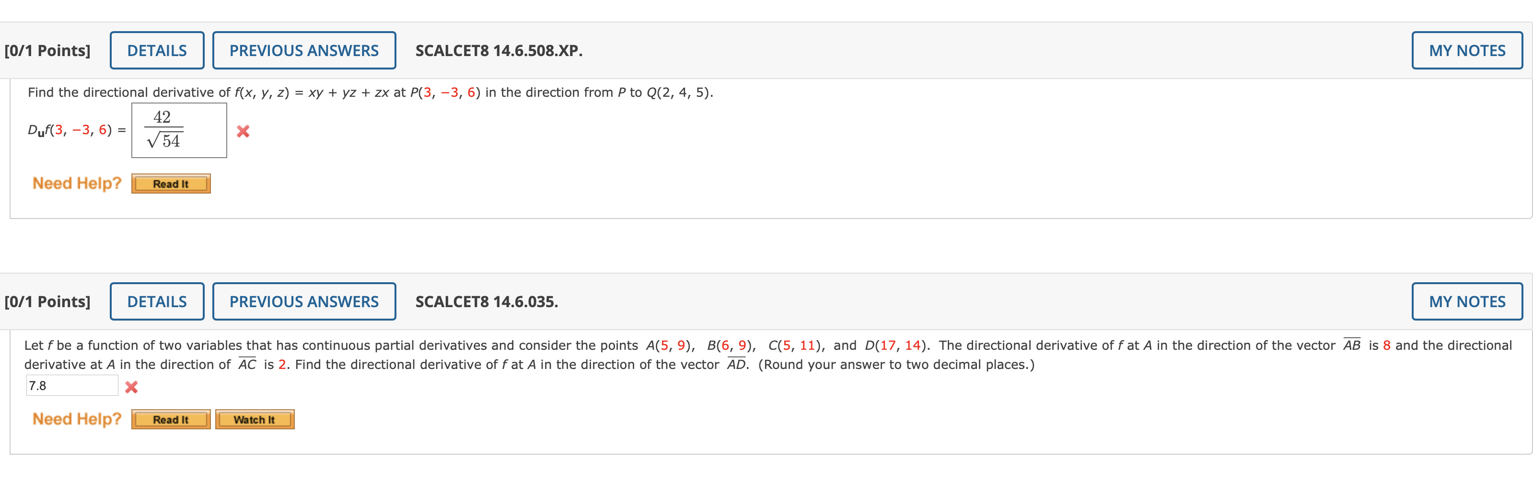View PREVIOUS ANSWERS for the first problem
Screen dimensions: 1533x483
304,50
